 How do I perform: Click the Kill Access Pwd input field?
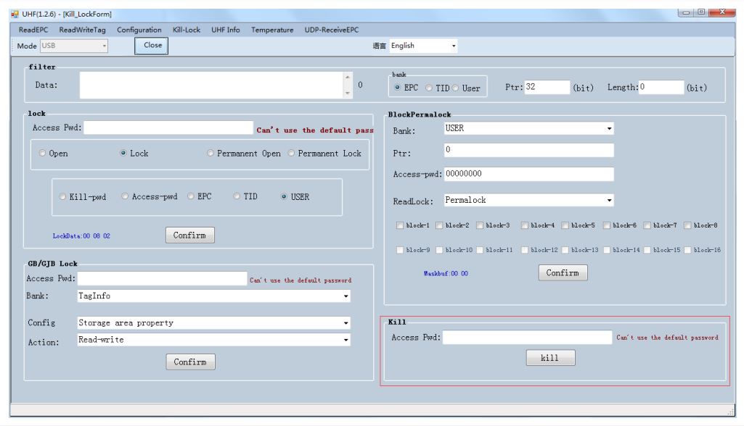527,338
